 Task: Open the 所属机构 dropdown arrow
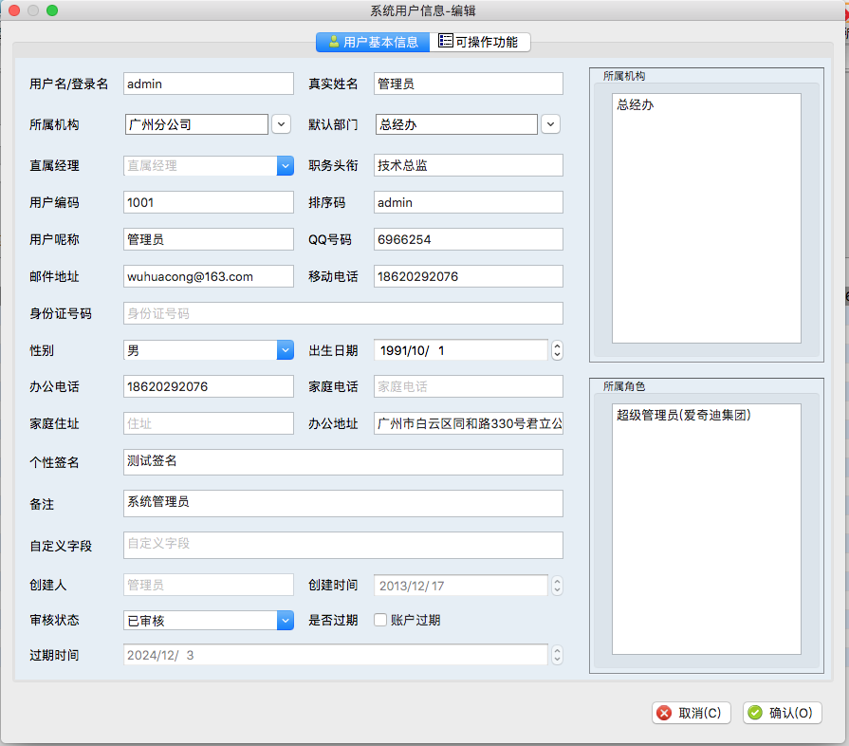pyautogui.click(x=281, y=124)
